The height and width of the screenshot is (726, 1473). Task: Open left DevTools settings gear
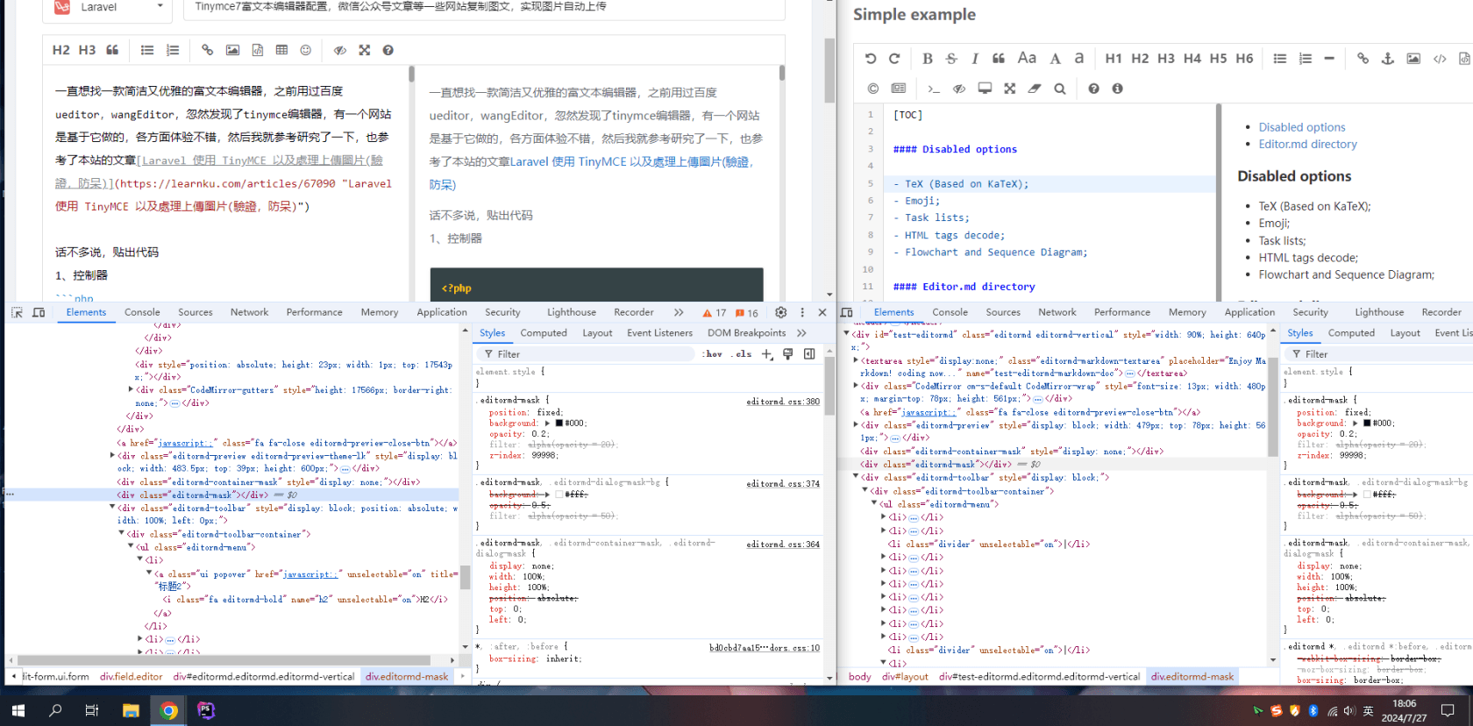[780, 312]
